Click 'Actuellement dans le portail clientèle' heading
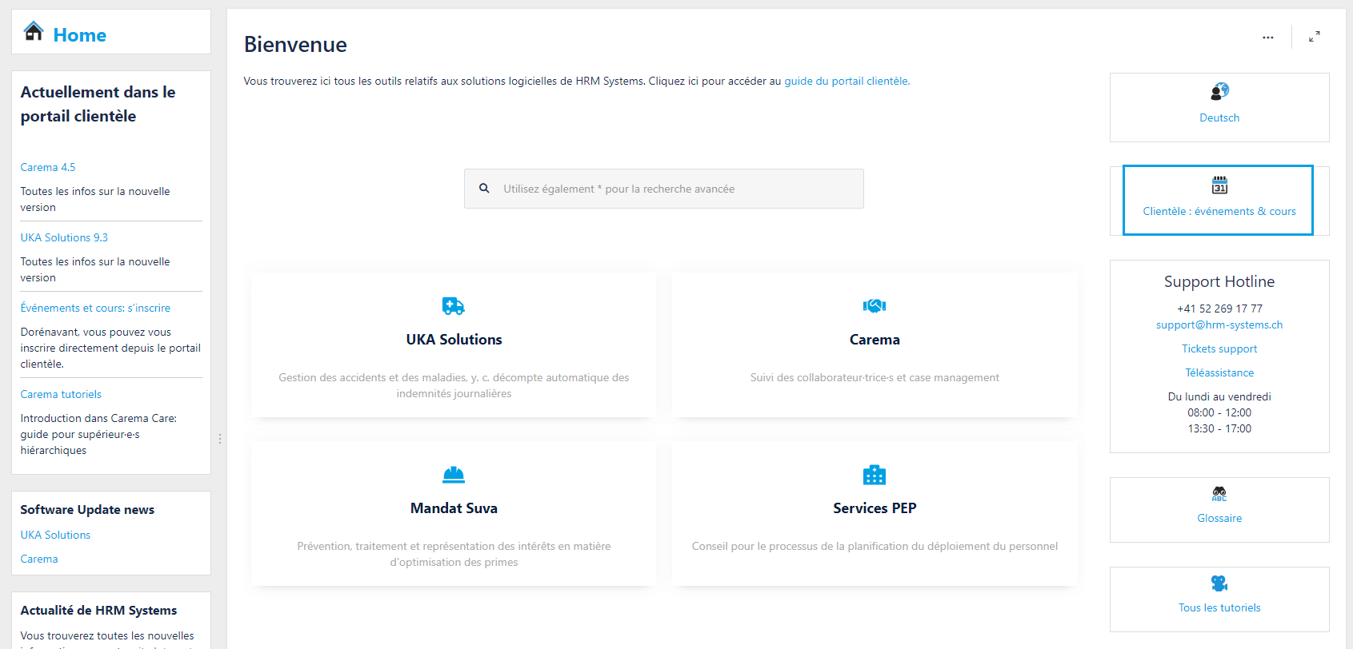Viewport: 1353px width, 649px height. click(98, 104)
